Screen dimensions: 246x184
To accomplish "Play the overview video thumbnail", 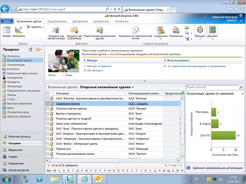I will [x=63, y=61].
